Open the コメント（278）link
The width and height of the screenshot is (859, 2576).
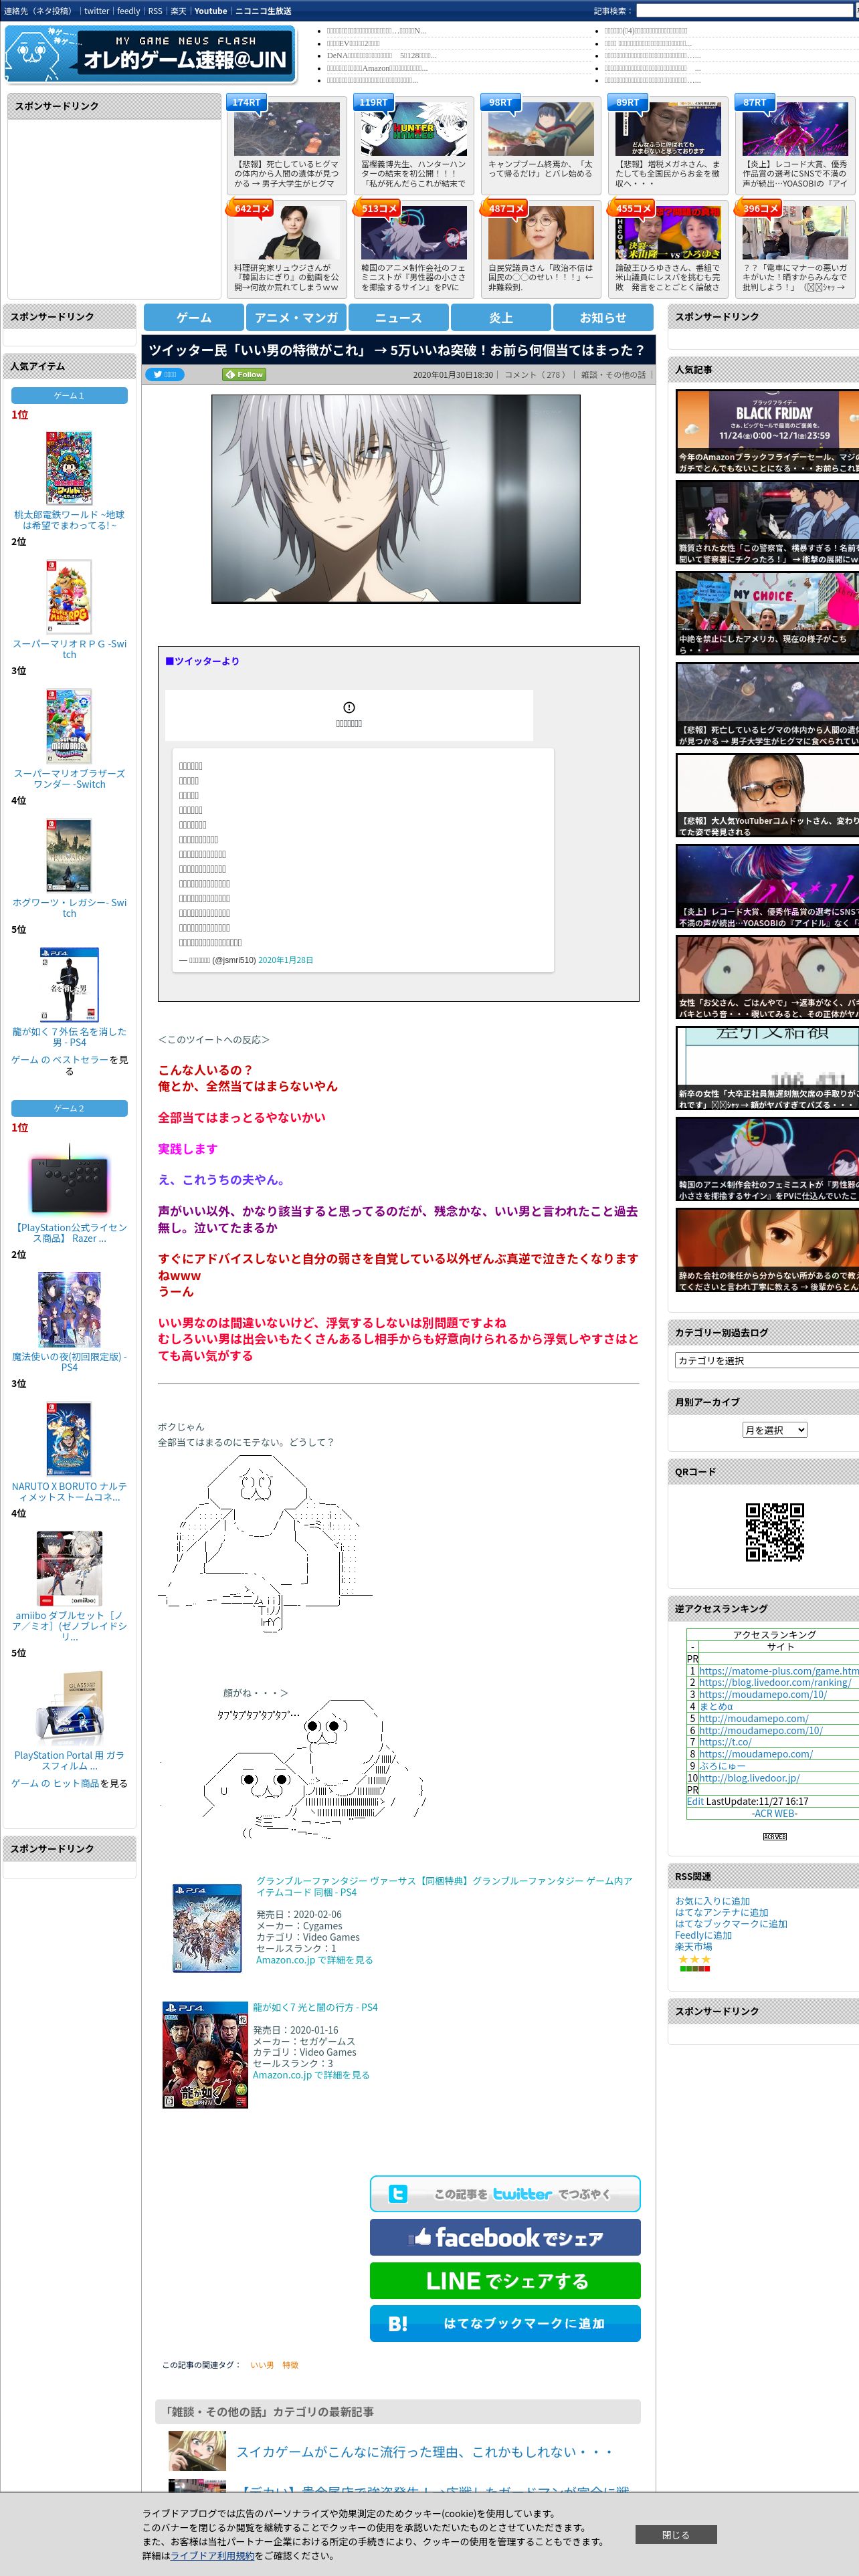[535, 375]
